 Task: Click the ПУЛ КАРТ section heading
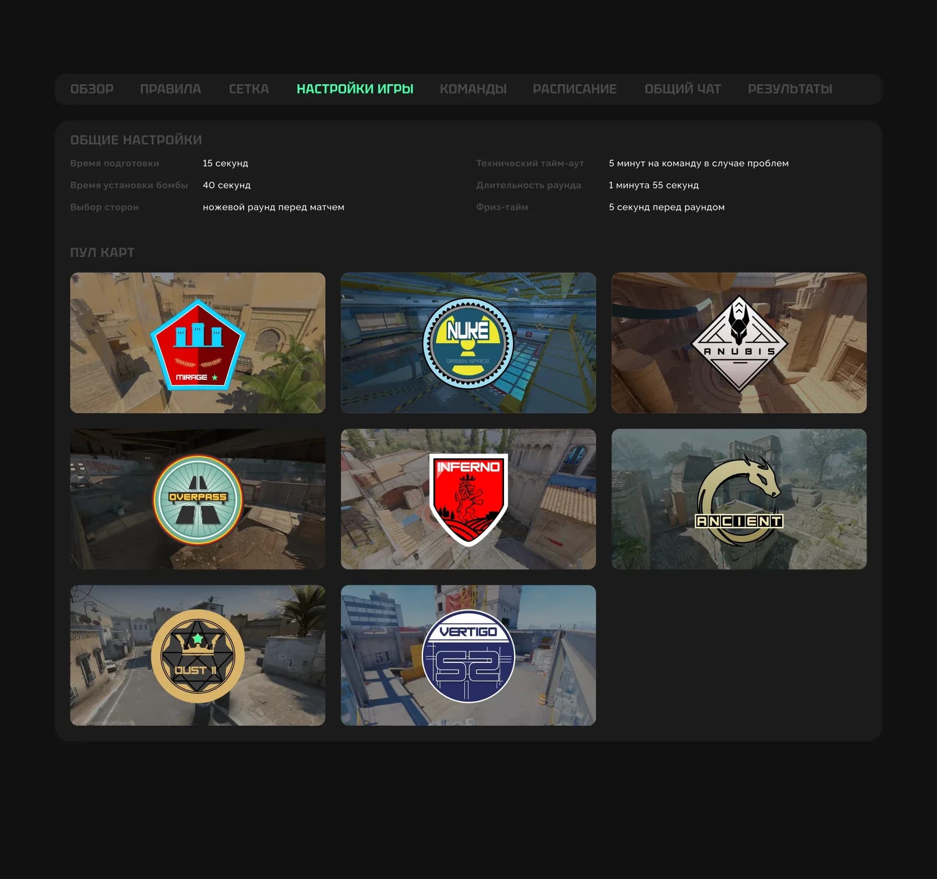pos(102,252)
